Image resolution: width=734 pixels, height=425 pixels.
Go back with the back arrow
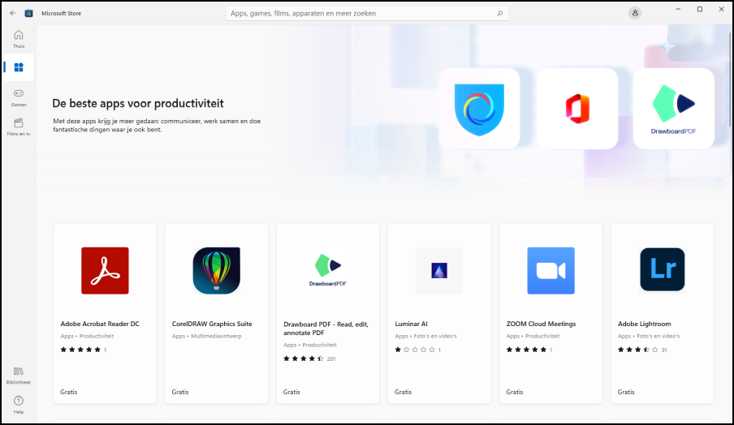coord(13,13)
